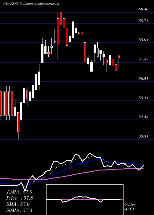Click the 59.71 price level label
154x215 pixels.
click(144, 21)
